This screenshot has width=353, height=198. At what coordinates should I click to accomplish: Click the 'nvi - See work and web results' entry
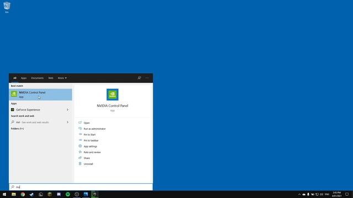pyautogui.click(x=40, y=122)
